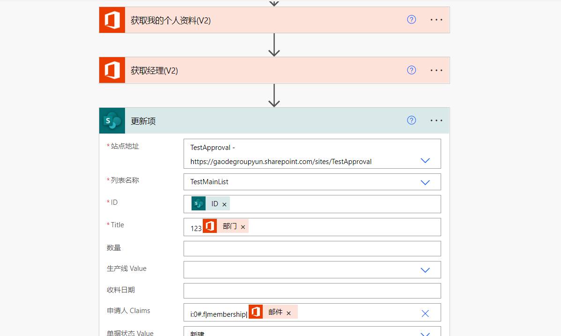Collapse the 更新项 action header
Viewport: 561px width, 336px height.
(x=262, y=121)
